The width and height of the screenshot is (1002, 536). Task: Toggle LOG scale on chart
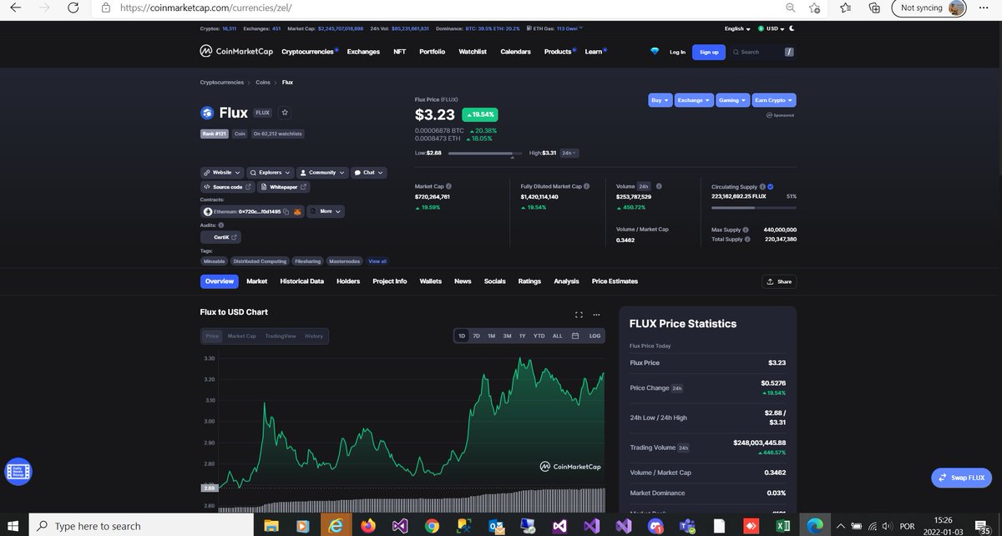595,336
